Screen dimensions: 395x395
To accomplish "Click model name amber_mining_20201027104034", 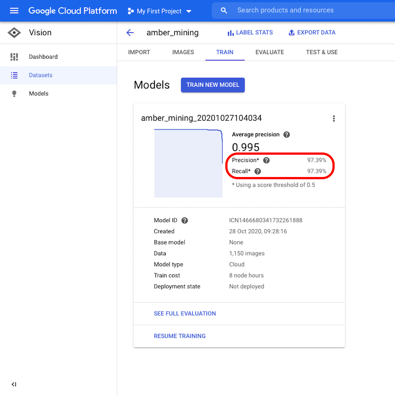I will pos(201,118).
